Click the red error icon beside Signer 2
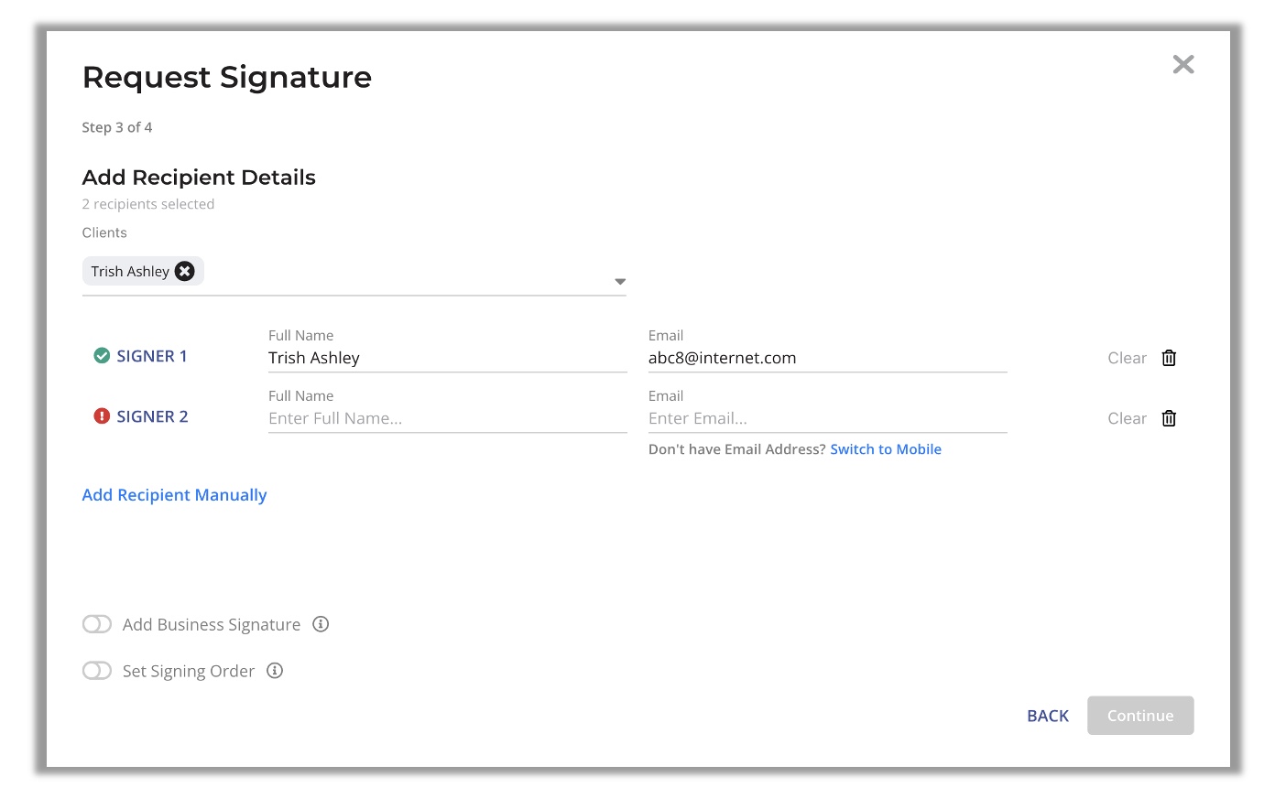The width and height of the screenshot is (1275, 809). tap(102, 416)
